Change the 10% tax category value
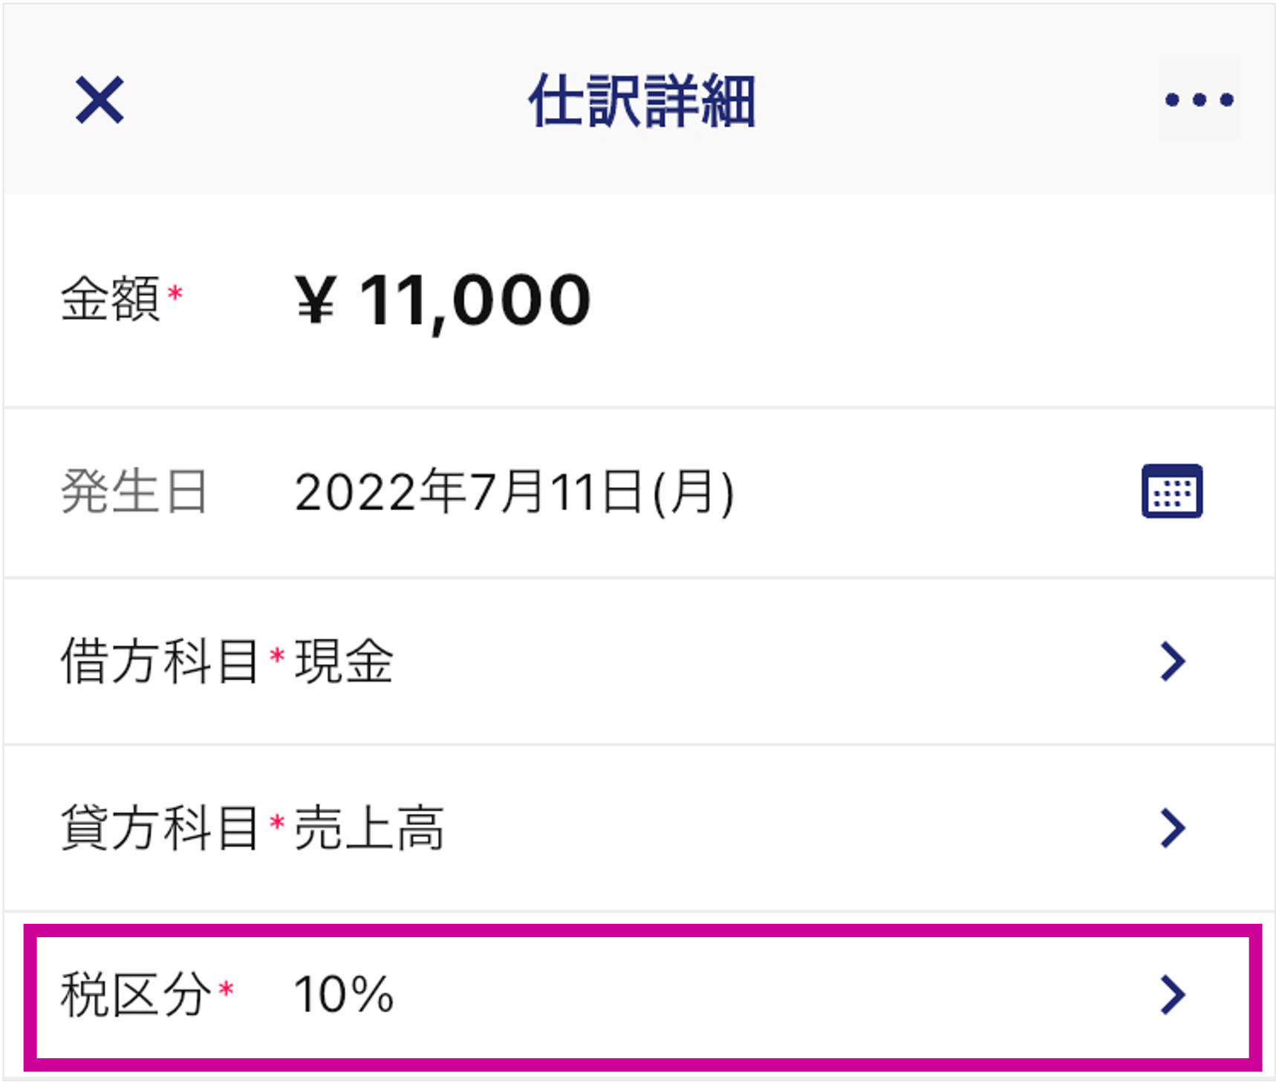This screenshot has height=1082, width=1276. coord(344,994)
